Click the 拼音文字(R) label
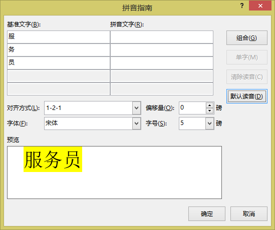 (x=127, y=24)
